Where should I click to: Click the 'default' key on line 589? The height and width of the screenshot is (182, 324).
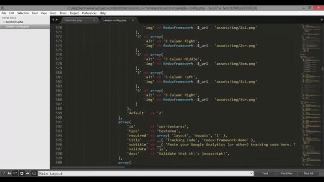pos(136,113)
